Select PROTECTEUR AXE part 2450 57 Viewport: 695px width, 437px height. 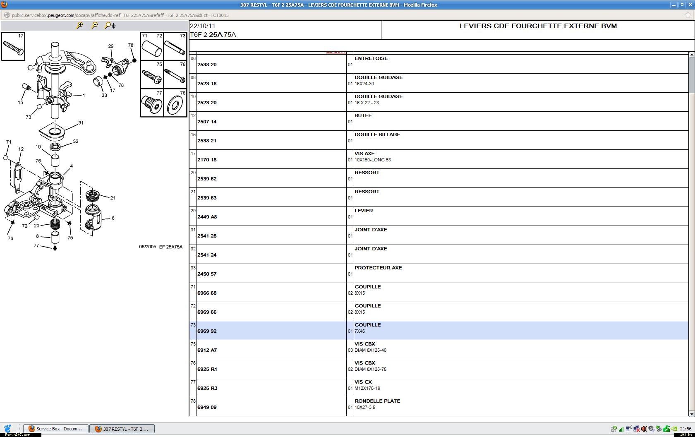pos(207,274)
